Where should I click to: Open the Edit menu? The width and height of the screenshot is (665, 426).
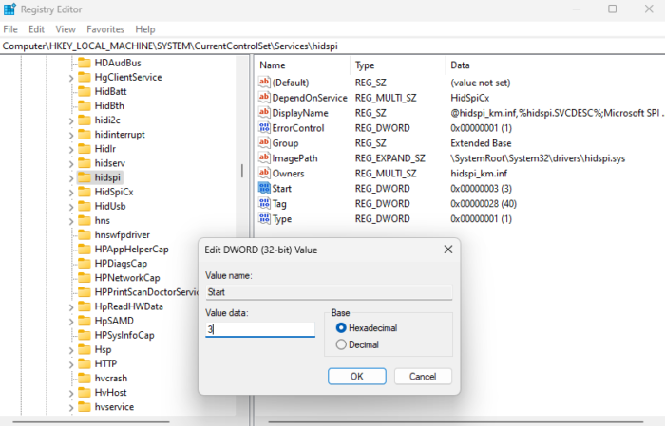click(36, 29)
